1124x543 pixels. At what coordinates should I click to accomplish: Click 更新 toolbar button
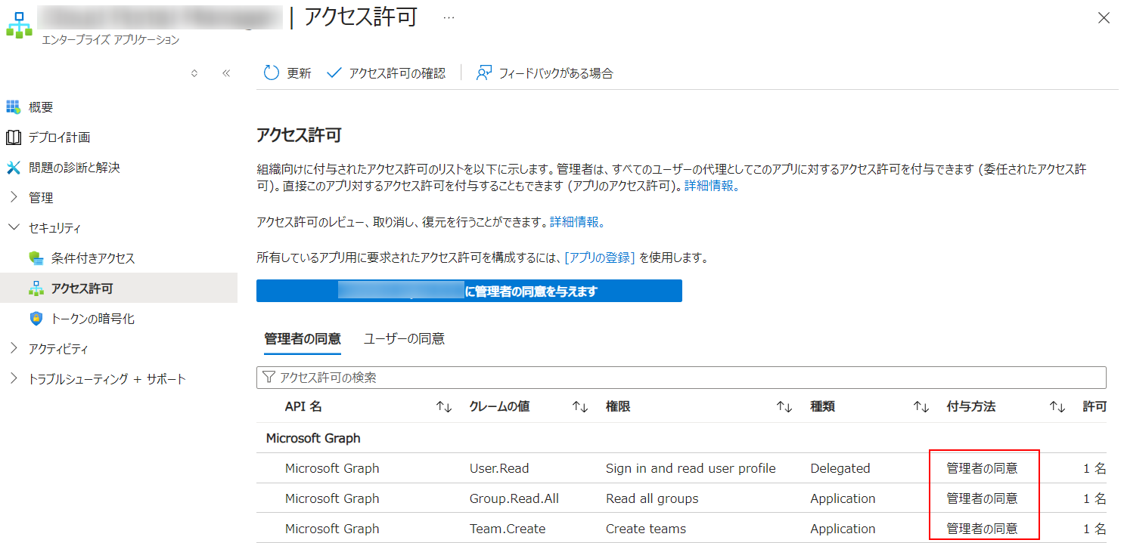[x=287, y=73]
